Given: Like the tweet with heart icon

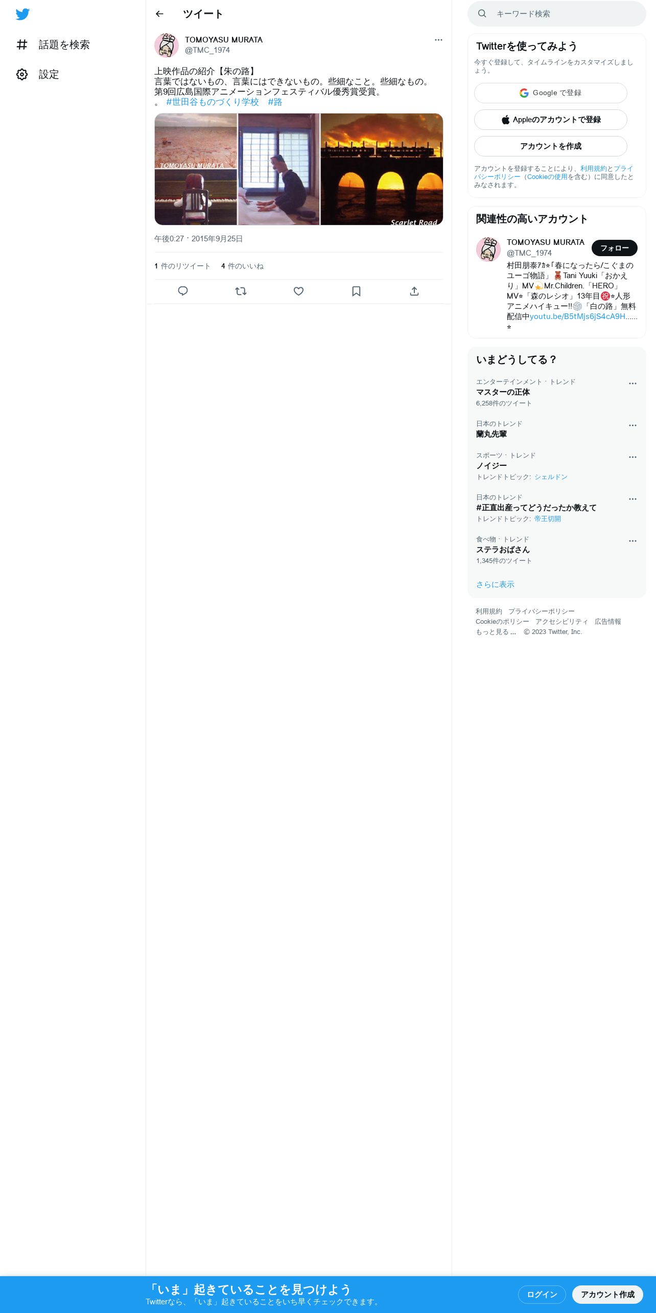Looking at the screenshot, I should [x=298, y=291].
